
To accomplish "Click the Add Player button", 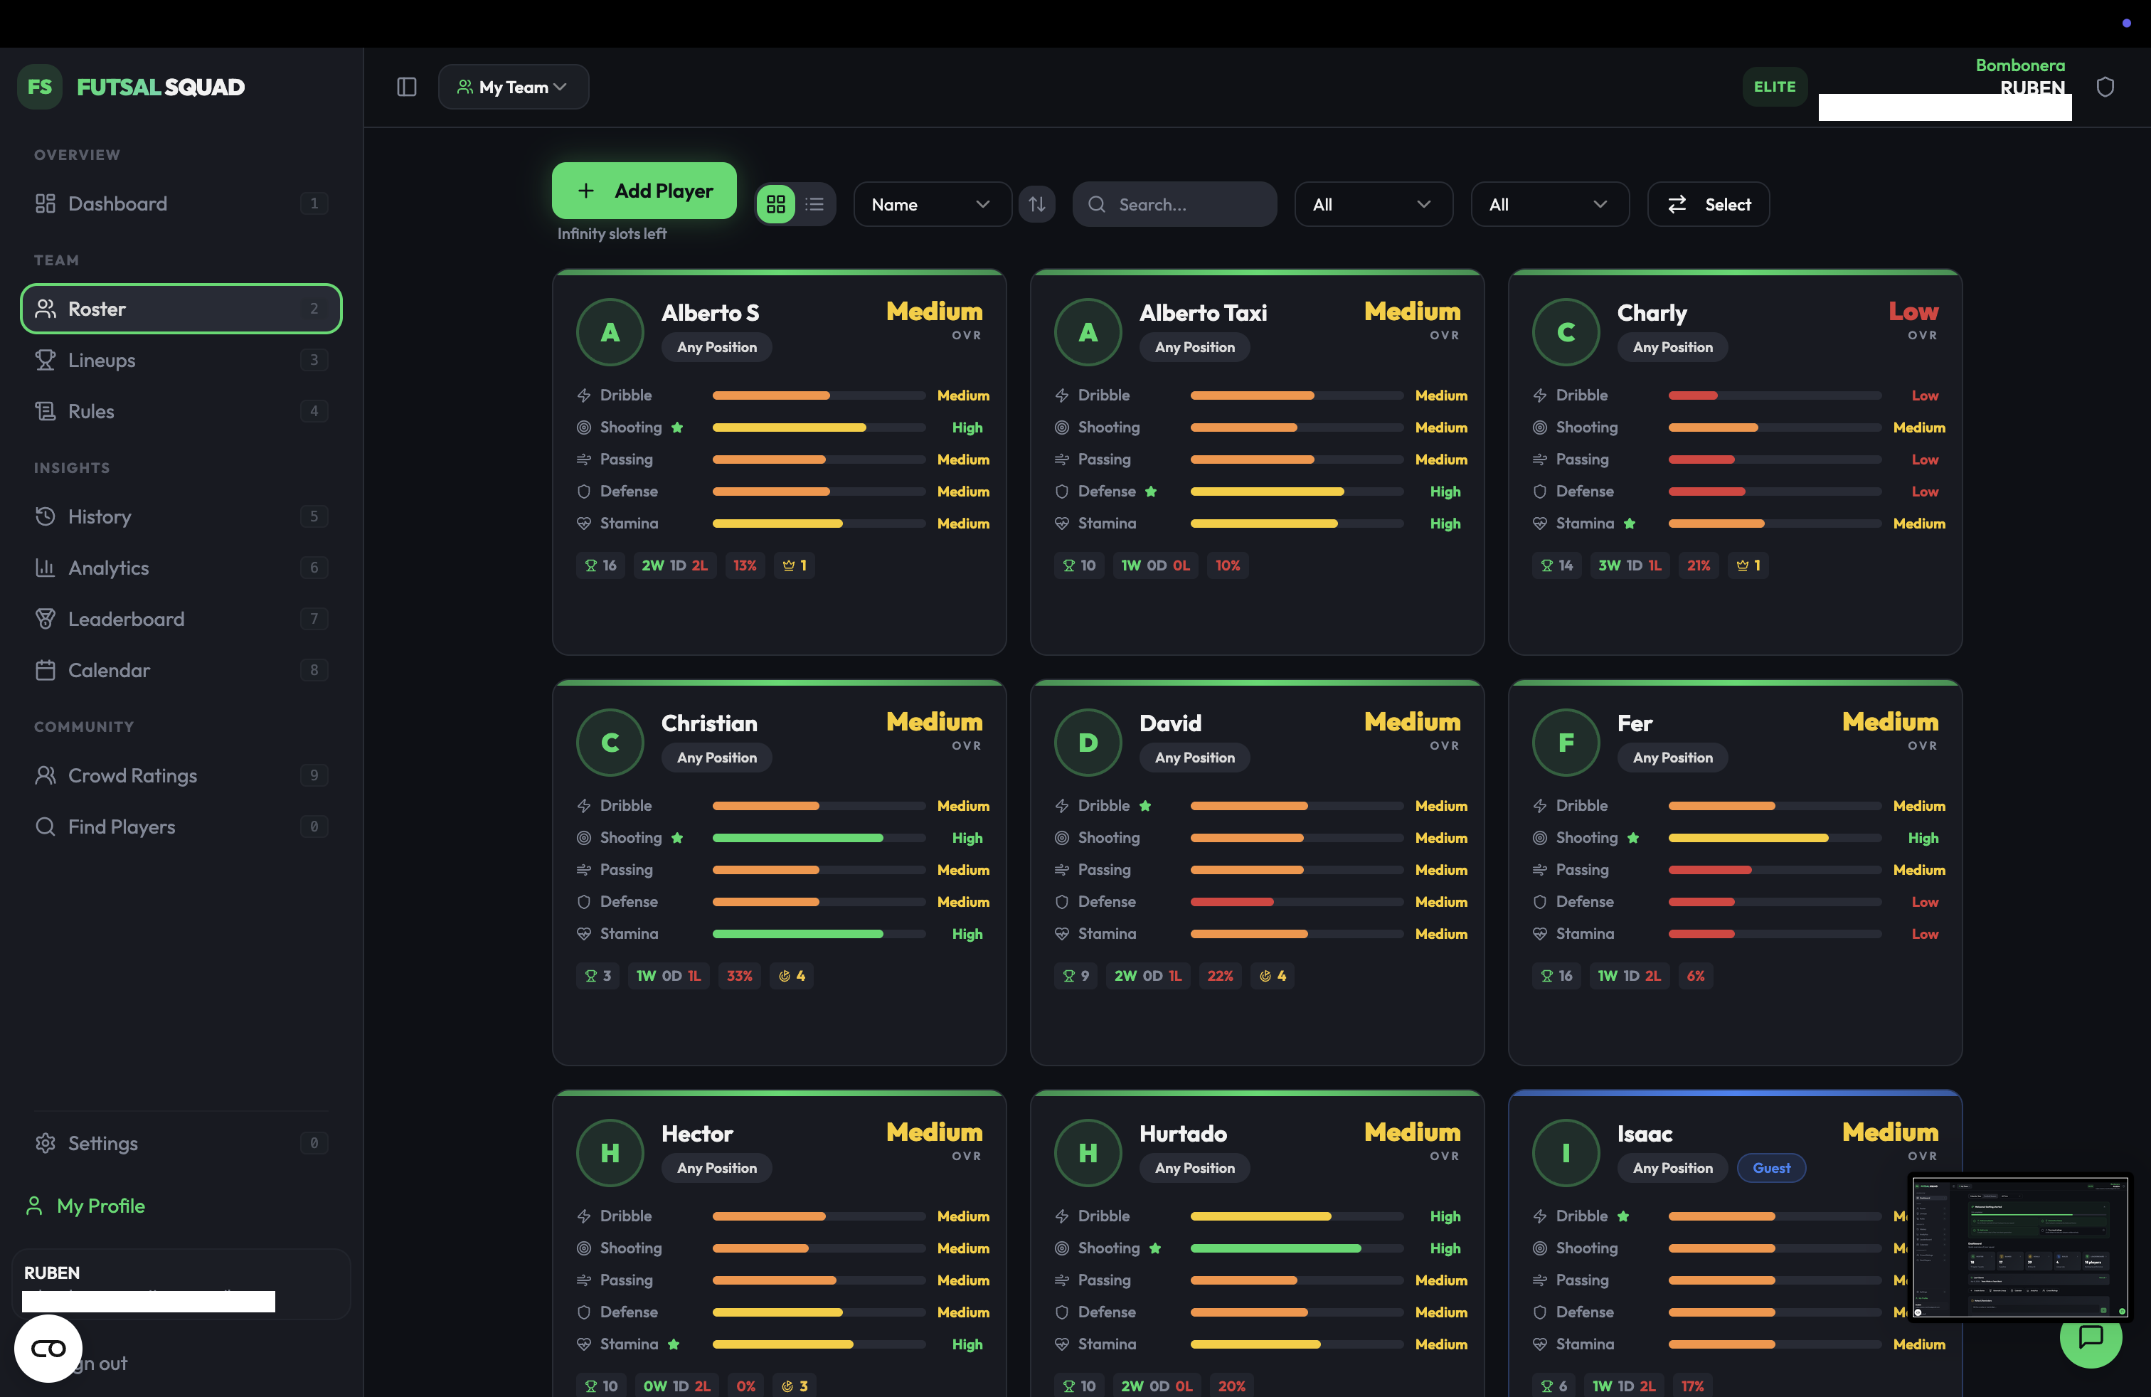I will click(644, 191).
